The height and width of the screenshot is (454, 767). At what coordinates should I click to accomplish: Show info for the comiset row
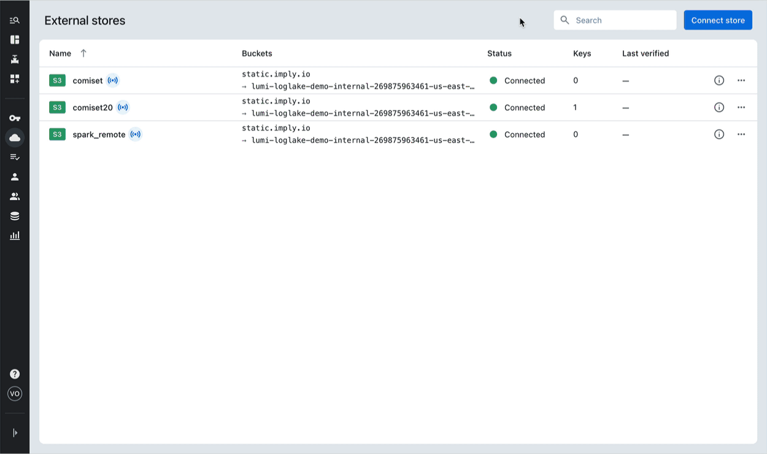pos(719,80)
